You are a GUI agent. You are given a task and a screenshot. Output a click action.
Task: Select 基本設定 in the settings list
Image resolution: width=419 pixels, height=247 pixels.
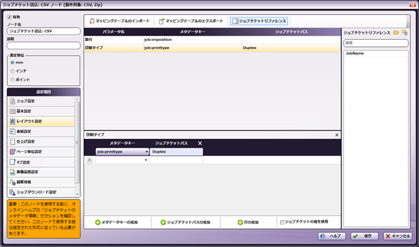pos(41,111)
